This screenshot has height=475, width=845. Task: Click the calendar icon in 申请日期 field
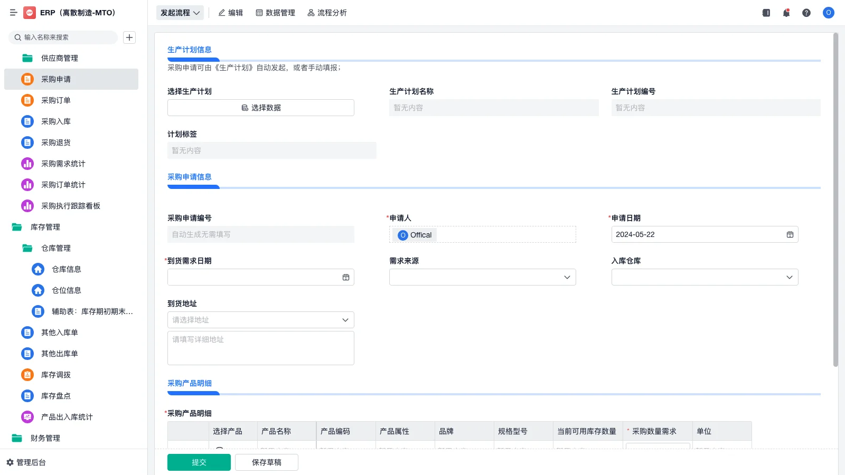[790, 234]
